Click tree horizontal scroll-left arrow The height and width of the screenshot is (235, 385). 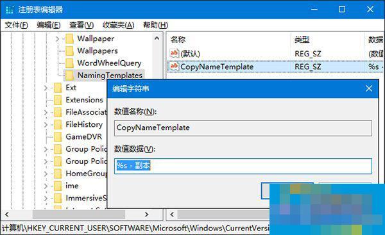pos(7,215)
